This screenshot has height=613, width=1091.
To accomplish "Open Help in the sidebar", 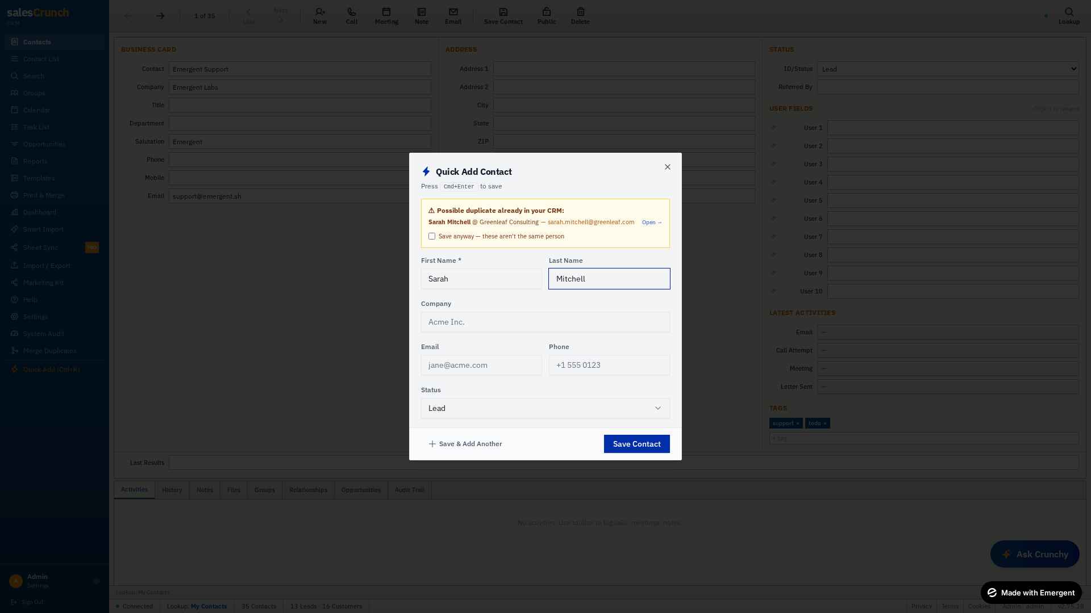I will click(x=55, y=300).
